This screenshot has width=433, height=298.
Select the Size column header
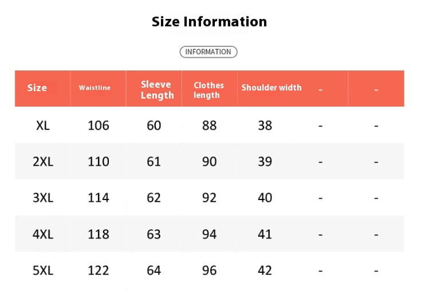click(37, 88)
